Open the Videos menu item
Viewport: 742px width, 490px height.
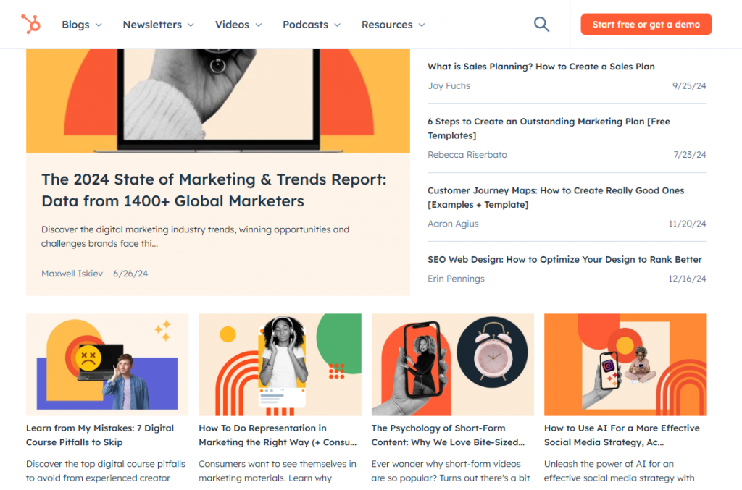click(x=232, y=24)
